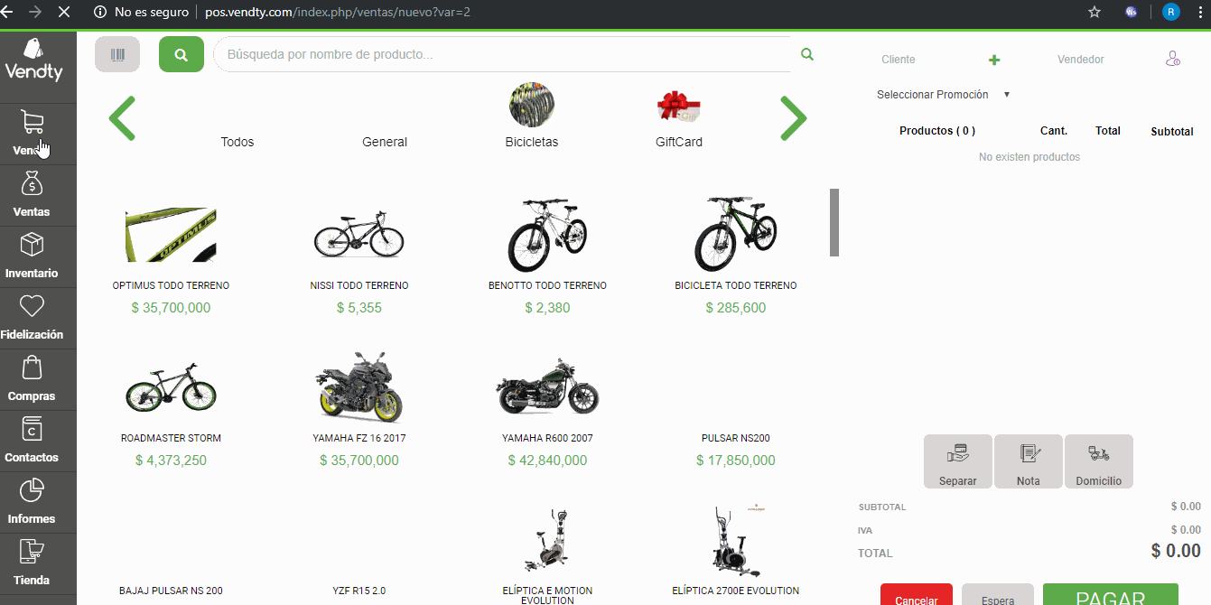Open Compras shopping bag section
Viewport: 1211px width, 605px height.
click(33, 368)
